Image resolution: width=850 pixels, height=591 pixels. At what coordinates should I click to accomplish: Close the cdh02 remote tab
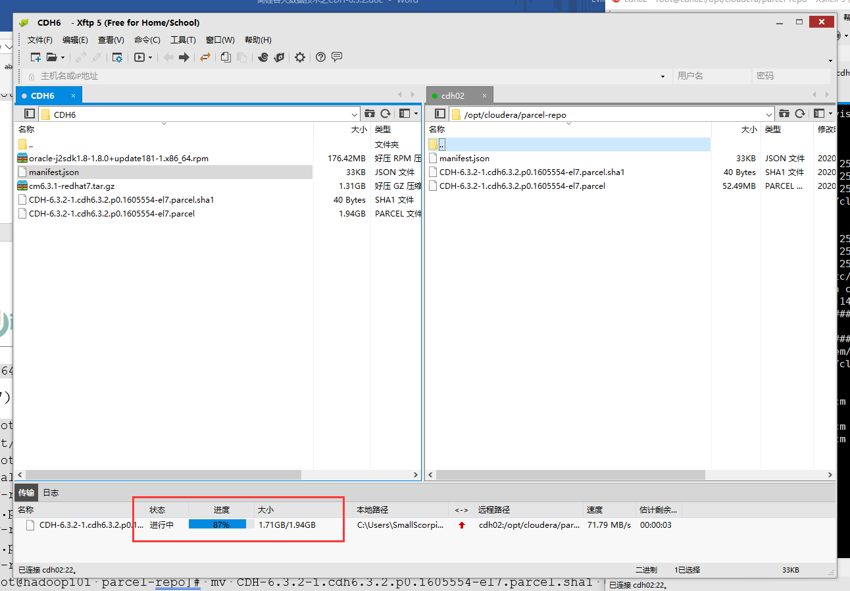(x=484, y=96)
